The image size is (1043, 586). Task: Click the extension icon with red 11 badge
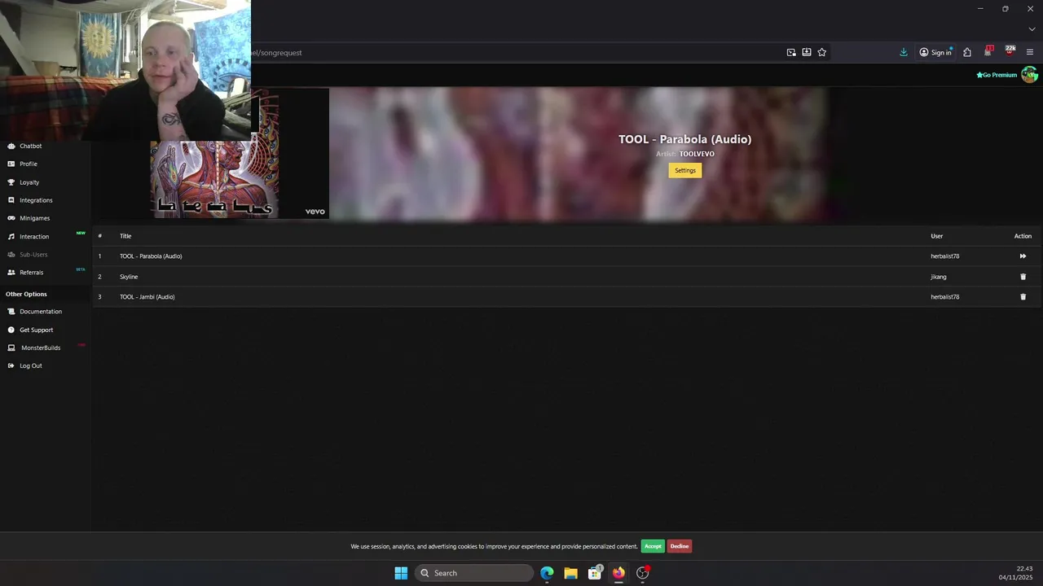[988, 51]
